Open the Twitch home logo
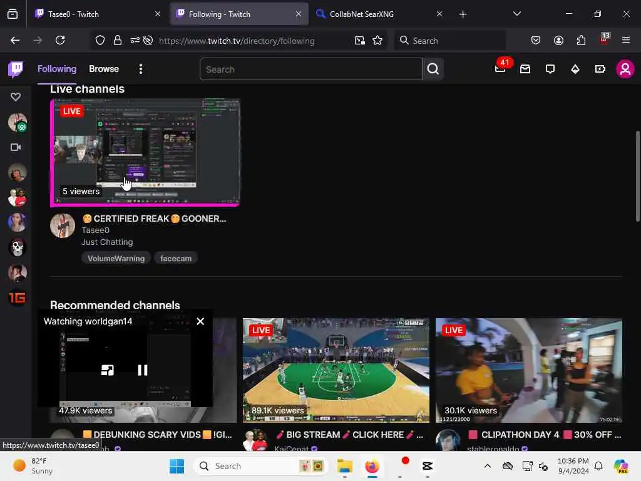Screen dimensions: 641x481 (16, 69)
